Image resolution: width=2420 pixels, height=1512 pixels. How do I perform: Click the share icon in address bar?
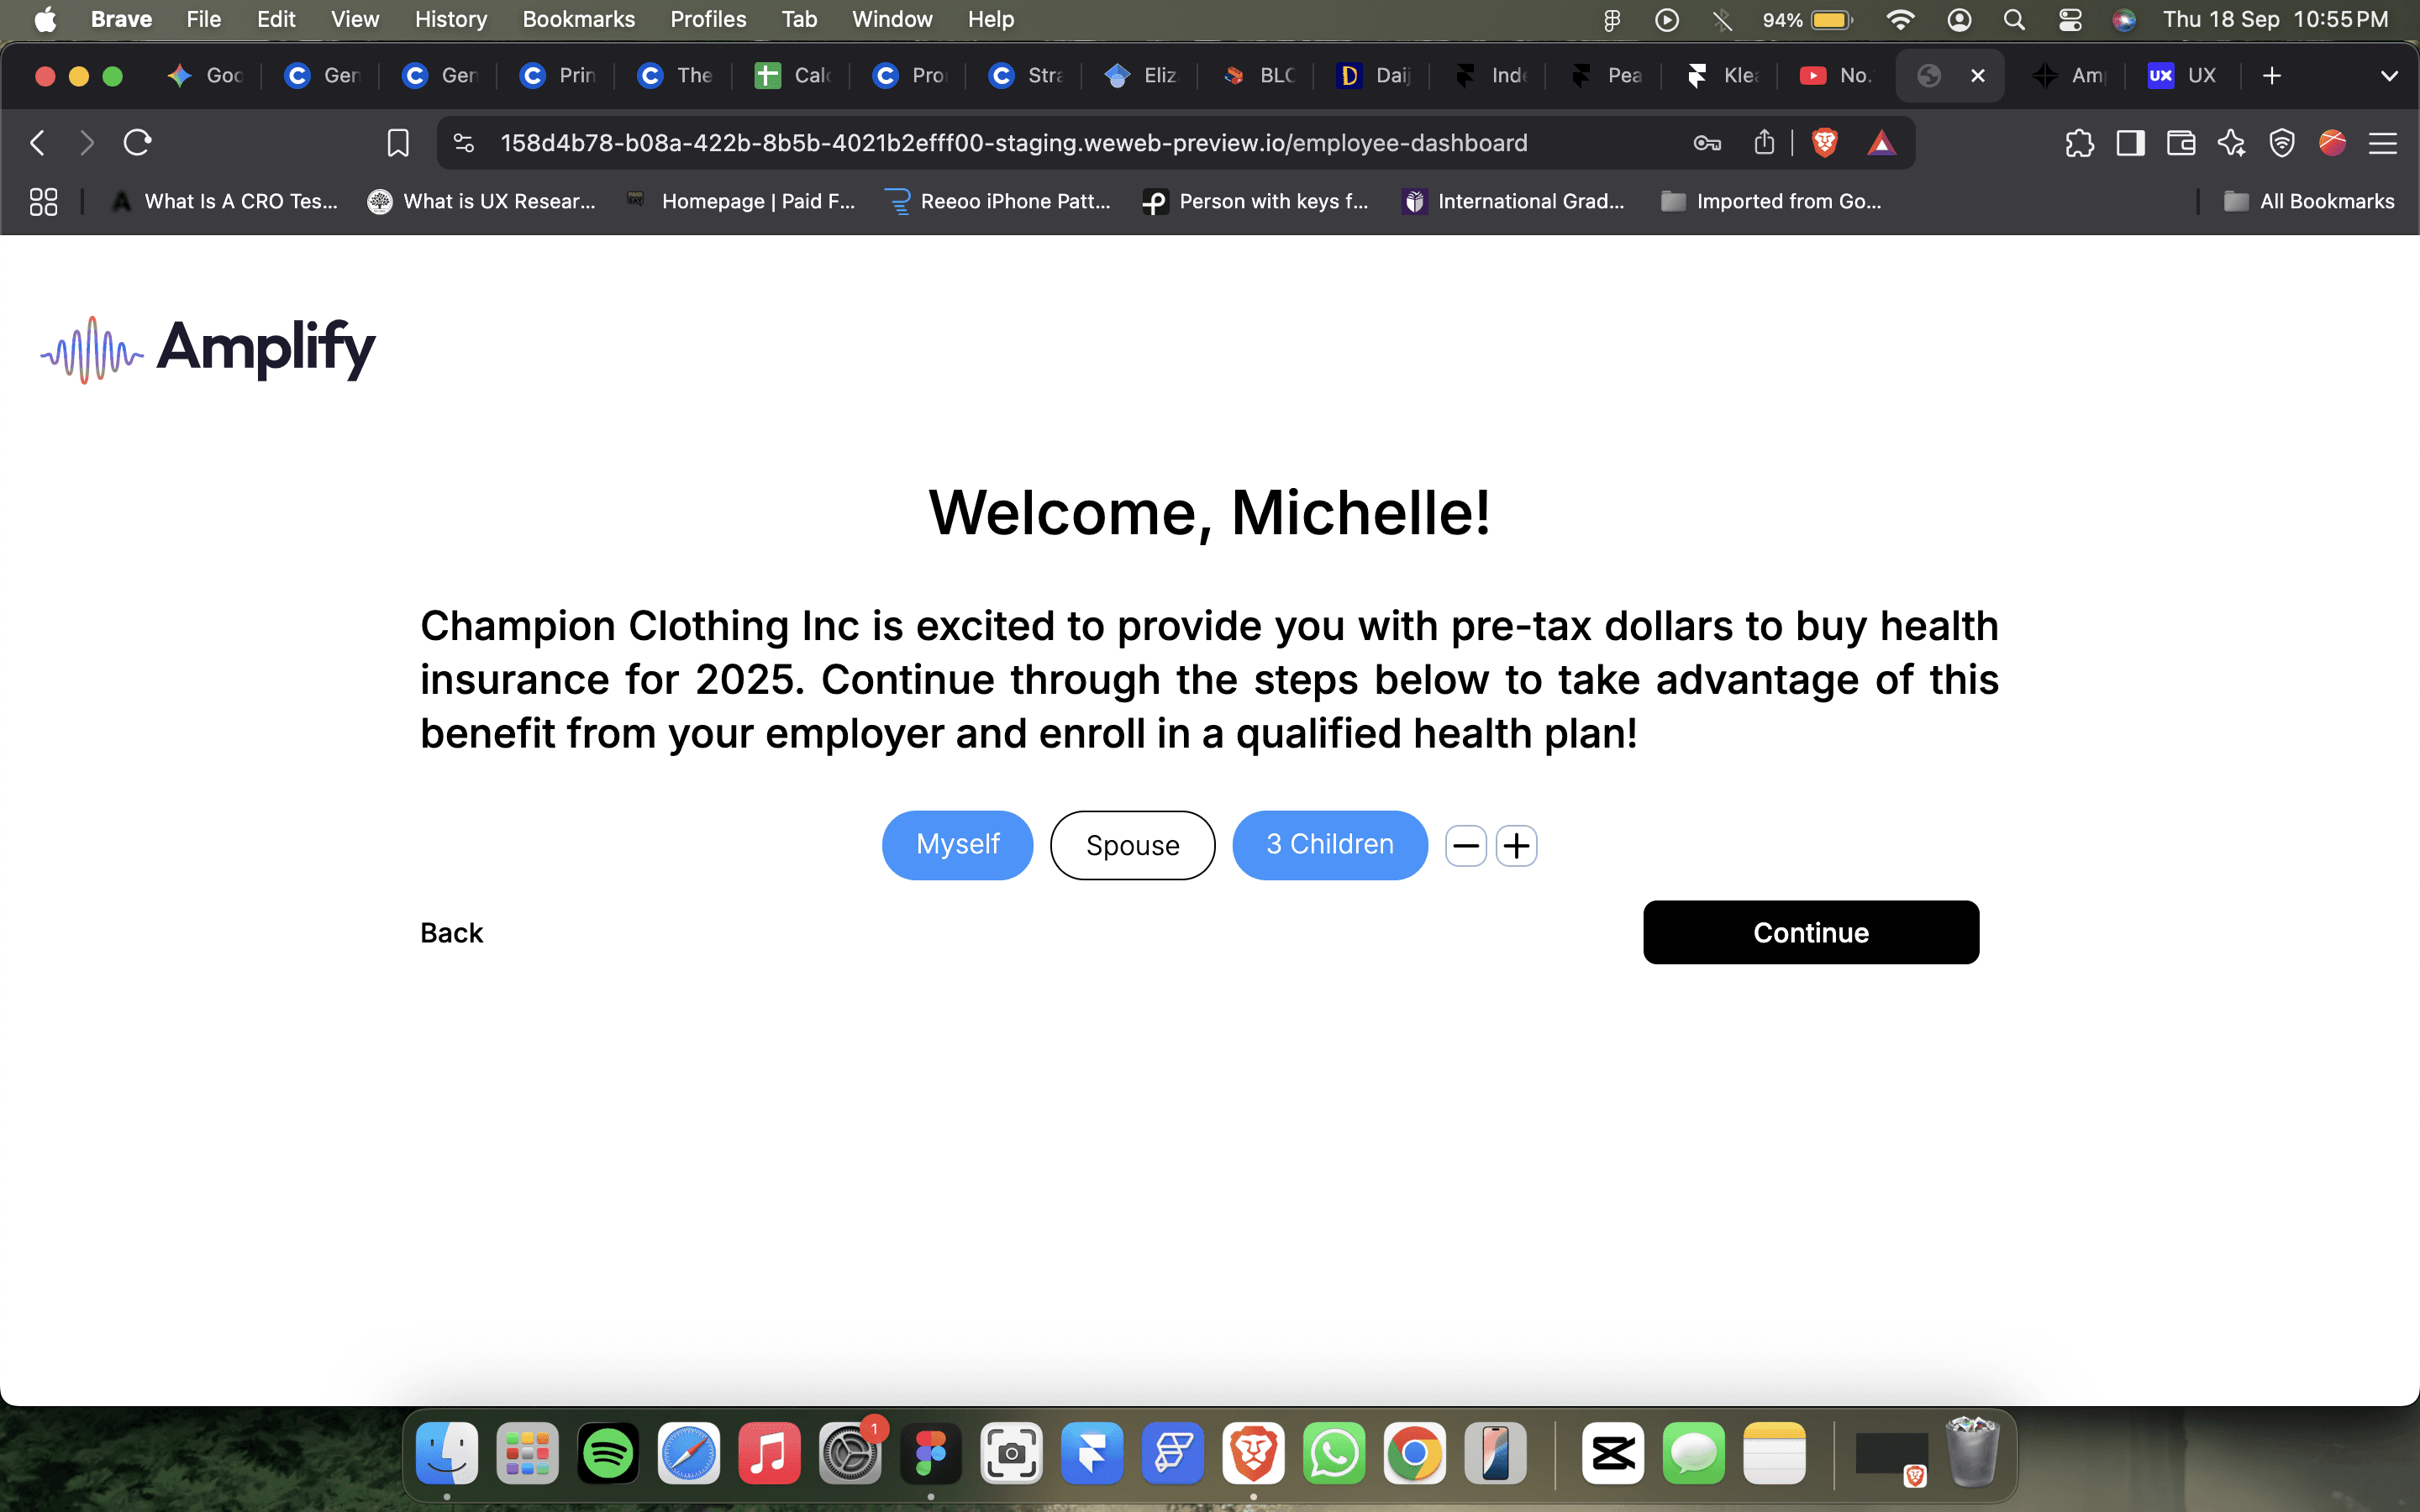point(1764,143)
